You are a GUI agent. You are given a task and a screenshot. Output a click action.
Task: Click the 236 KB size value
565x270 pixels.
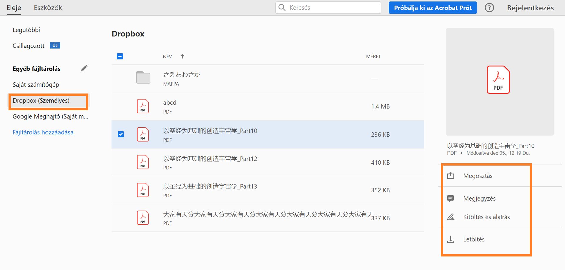pos(380,135)
